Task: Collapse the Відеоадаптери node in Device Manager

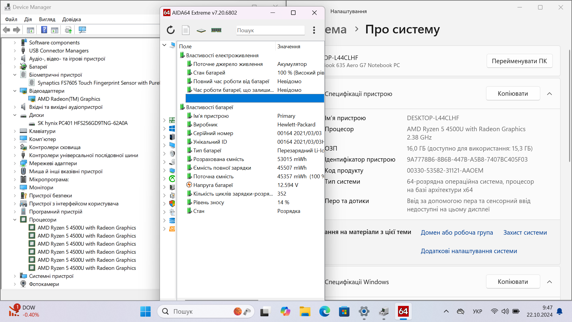Action: coord(15,91)
